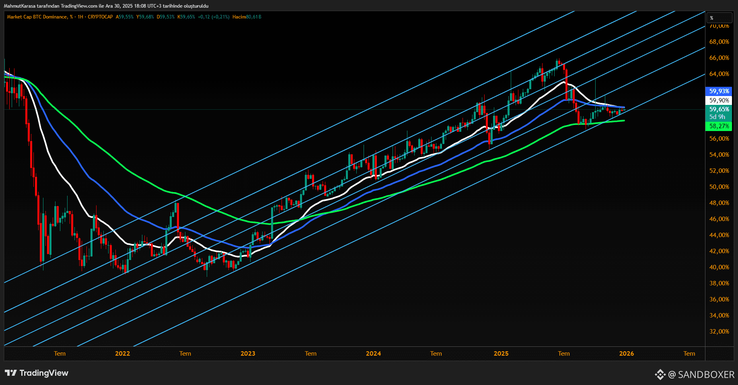The width and height of the screenshot is (738, 385).
Task: Click the CRYPTOCAP source label in the legend
Action: [x=100, y=17]
